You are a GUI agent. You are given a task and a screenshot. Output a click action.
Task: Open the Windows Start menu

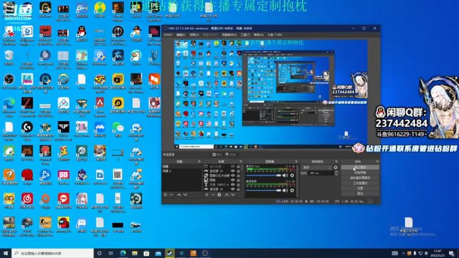(6, 253)
